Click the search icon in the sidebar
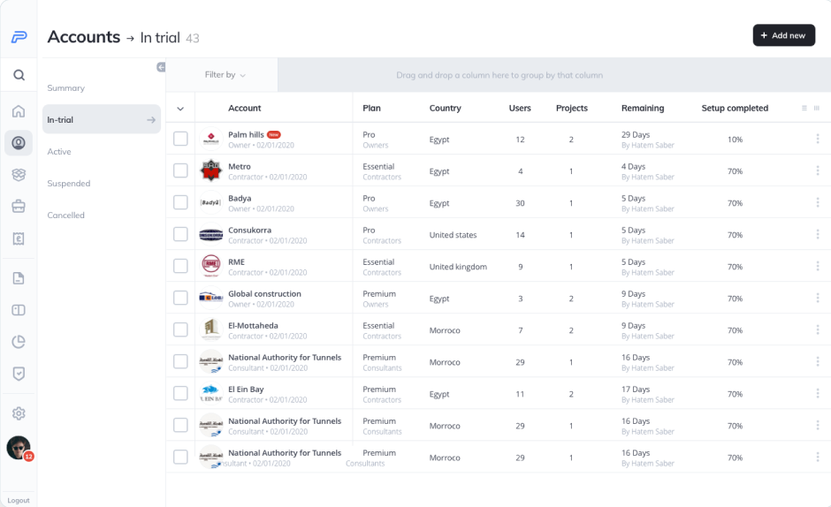The height and width of the screenshot is (507, 831). click(19, 75)
